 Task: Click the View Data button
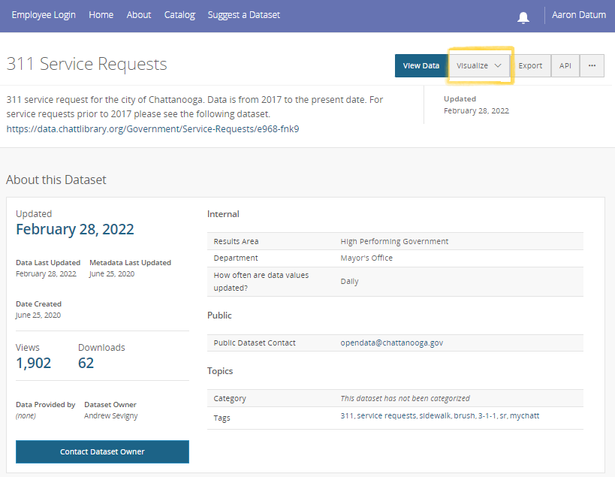point(421,65)
